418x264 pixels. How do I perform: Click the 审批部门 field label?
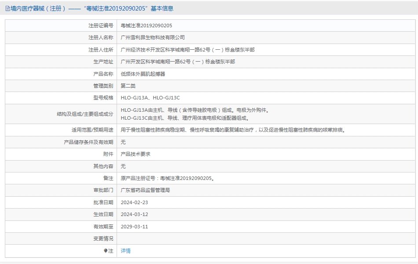(103, 190)
